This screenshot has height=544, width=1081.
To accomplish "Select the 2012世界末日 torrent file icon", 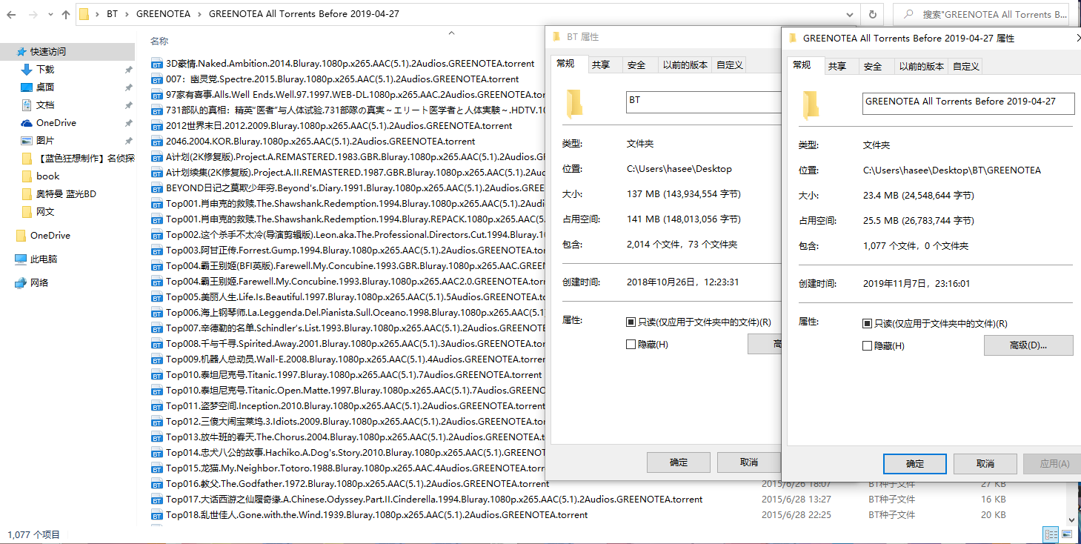I will [x=156, y=126].
